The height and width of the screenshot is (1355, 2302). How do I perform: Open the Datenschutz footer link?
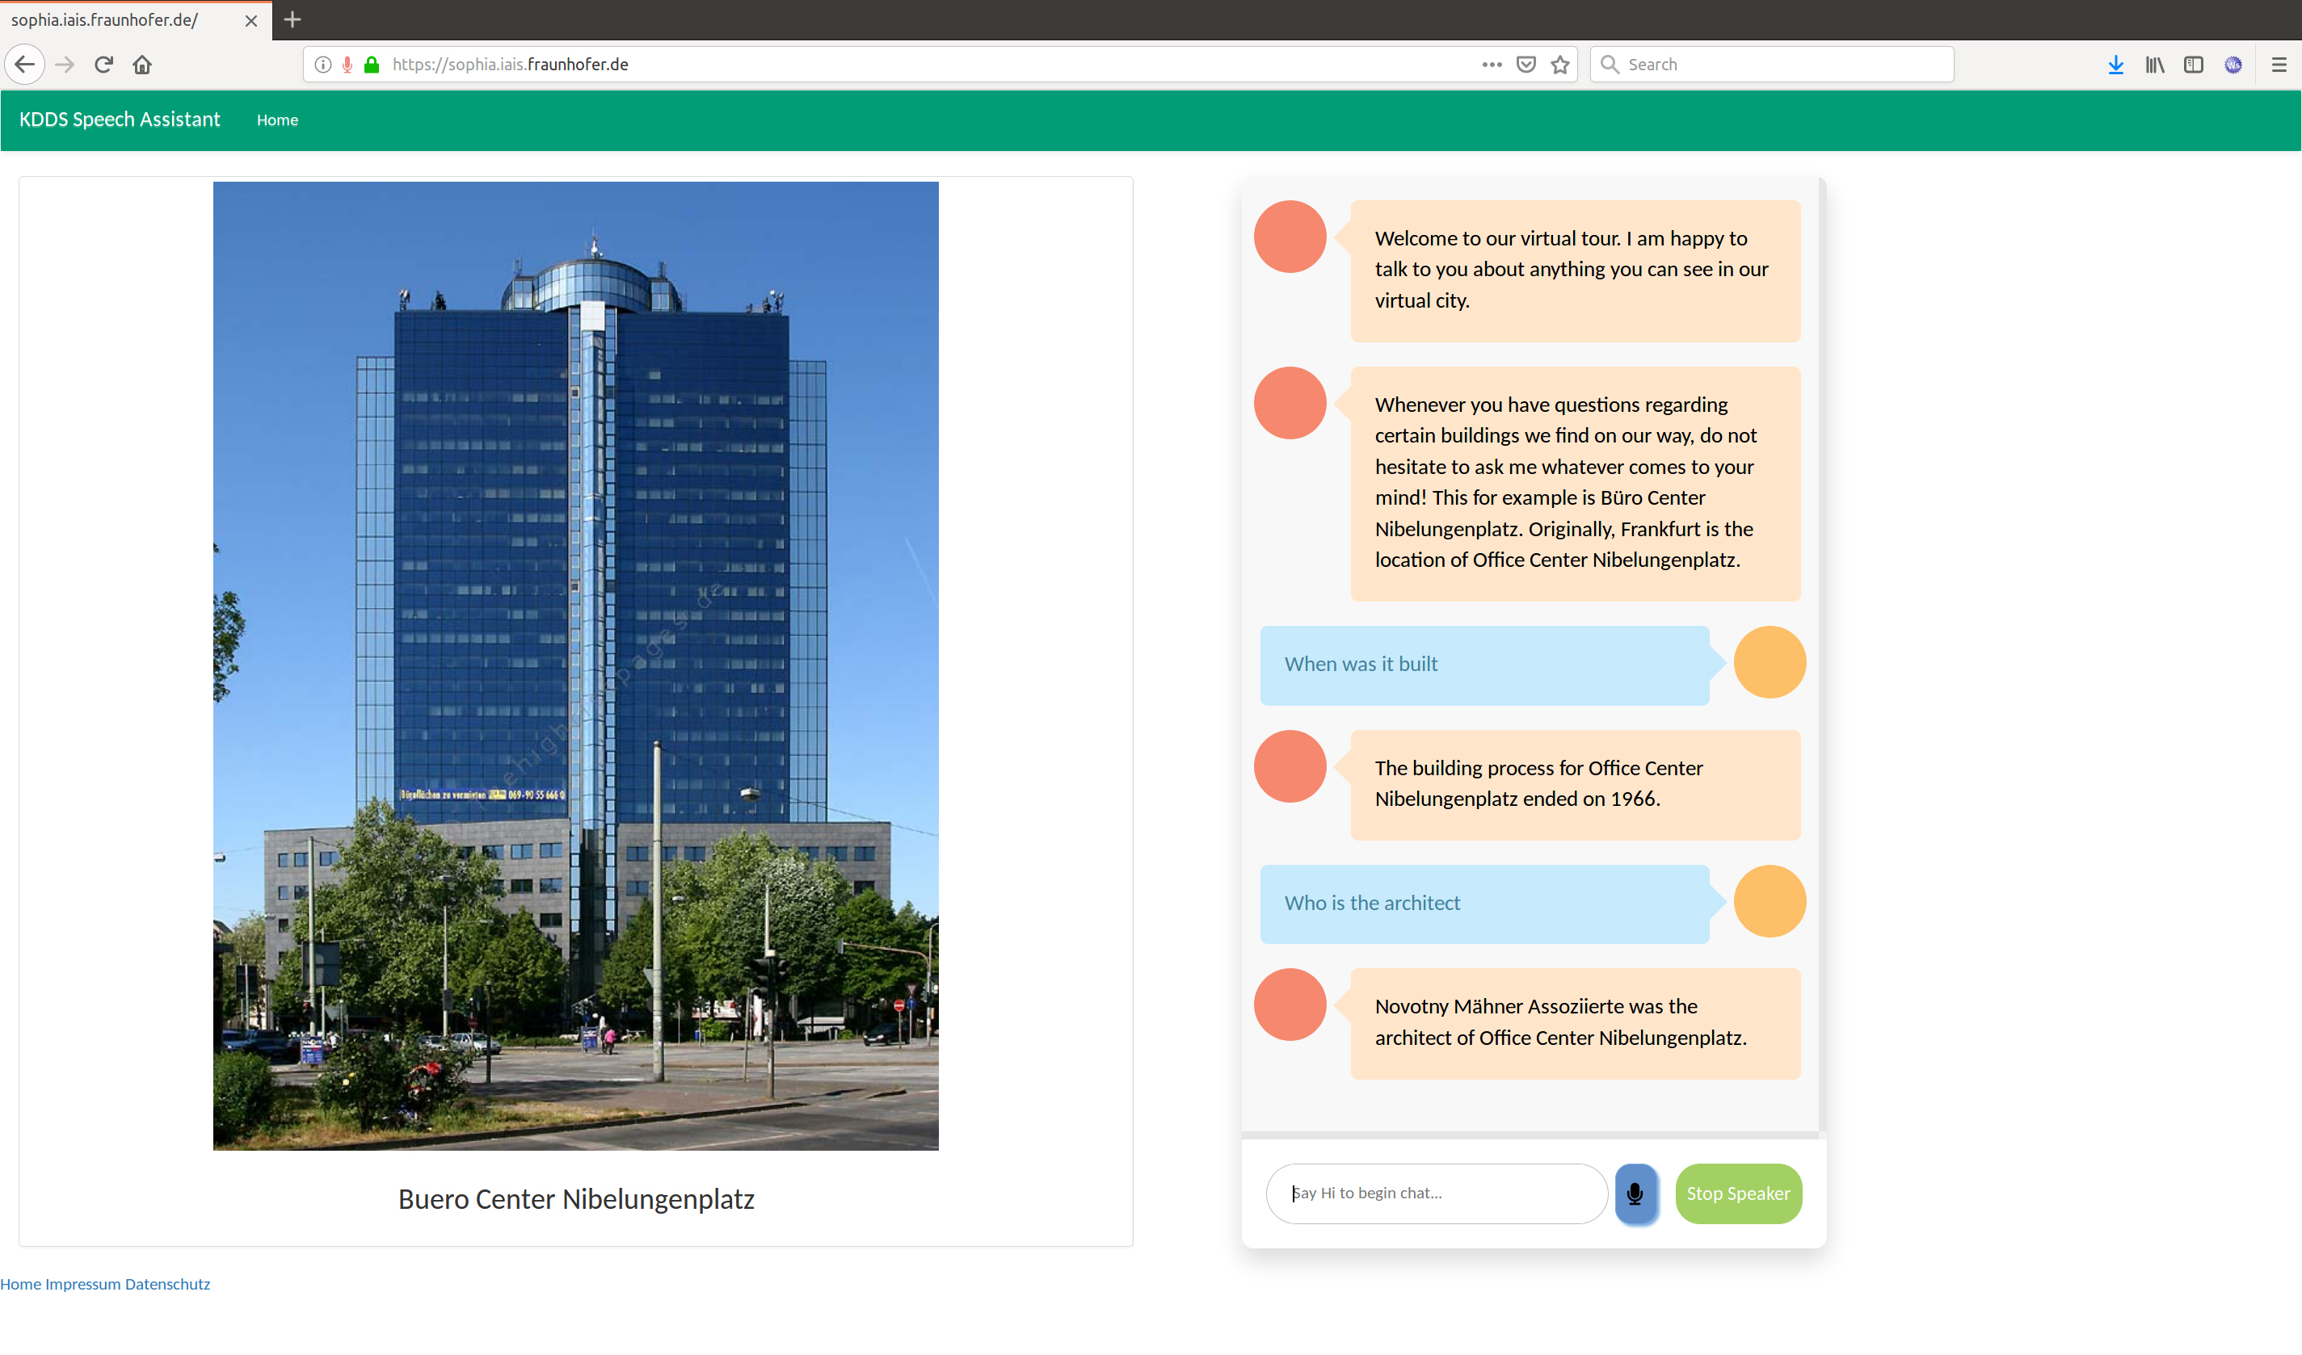tap(167, 1284)
